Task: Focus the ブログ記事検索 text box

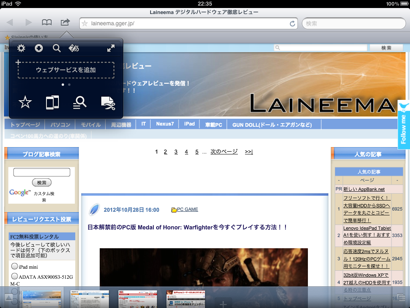Action: [42, 172]
